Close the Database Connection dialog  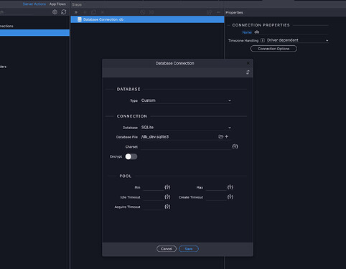pos(248,63)
